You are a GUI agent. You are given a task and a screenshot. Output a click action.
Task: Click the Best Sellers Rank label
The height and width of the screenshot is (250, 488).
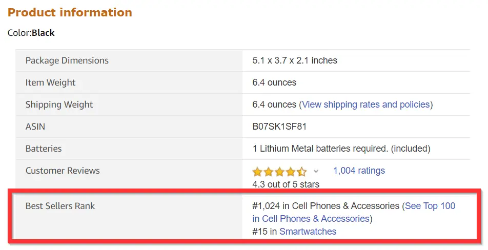point(60,206)
